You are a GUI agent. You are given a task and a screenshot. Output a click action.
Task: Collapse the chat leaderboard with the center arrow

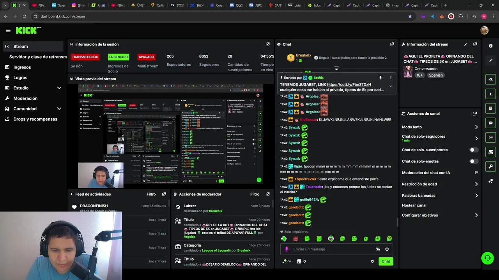(x=336, y=68)
